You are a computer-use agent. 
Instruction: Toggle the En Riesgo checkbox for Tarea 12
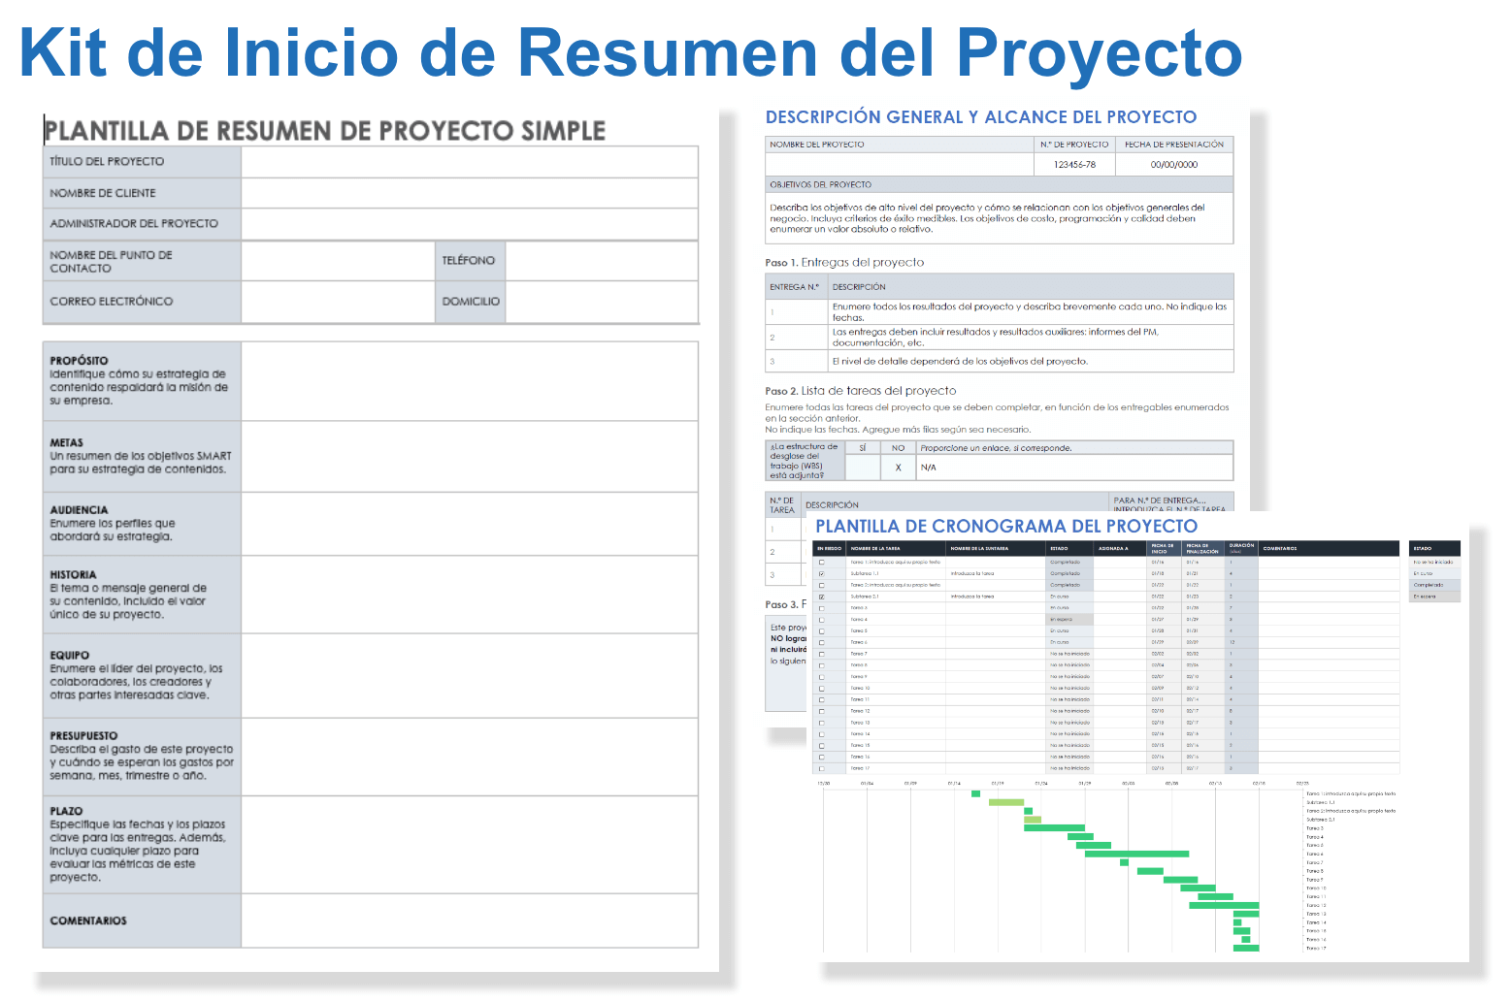click(821, 711)
